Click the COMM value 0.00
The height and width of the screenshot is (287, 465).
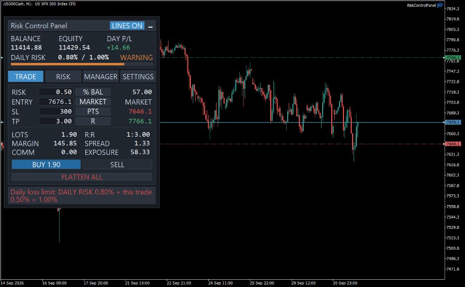point(69,152)
